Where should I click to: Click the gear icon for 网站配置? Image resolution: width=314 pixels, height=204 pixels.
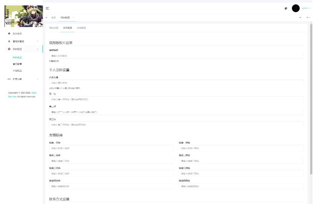[x=9, y=49]
